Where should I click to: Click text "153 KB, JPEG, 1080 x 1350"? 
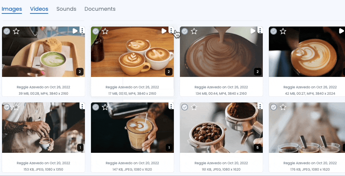click(x=43, y=169)
